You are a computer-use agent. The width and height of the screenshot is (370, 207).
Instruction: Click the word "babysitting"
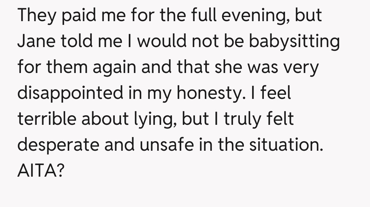[294, 42]
